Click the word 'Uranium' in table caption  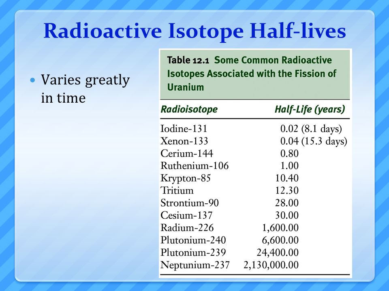click(x=186, y=87)
